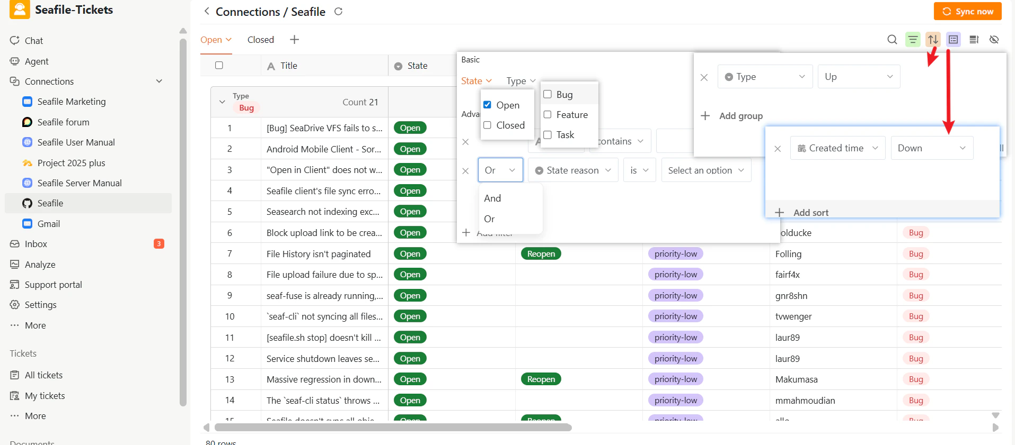
Task: Open Seafile forum connection
Action: pyautogui.click(x=63, y=122)
